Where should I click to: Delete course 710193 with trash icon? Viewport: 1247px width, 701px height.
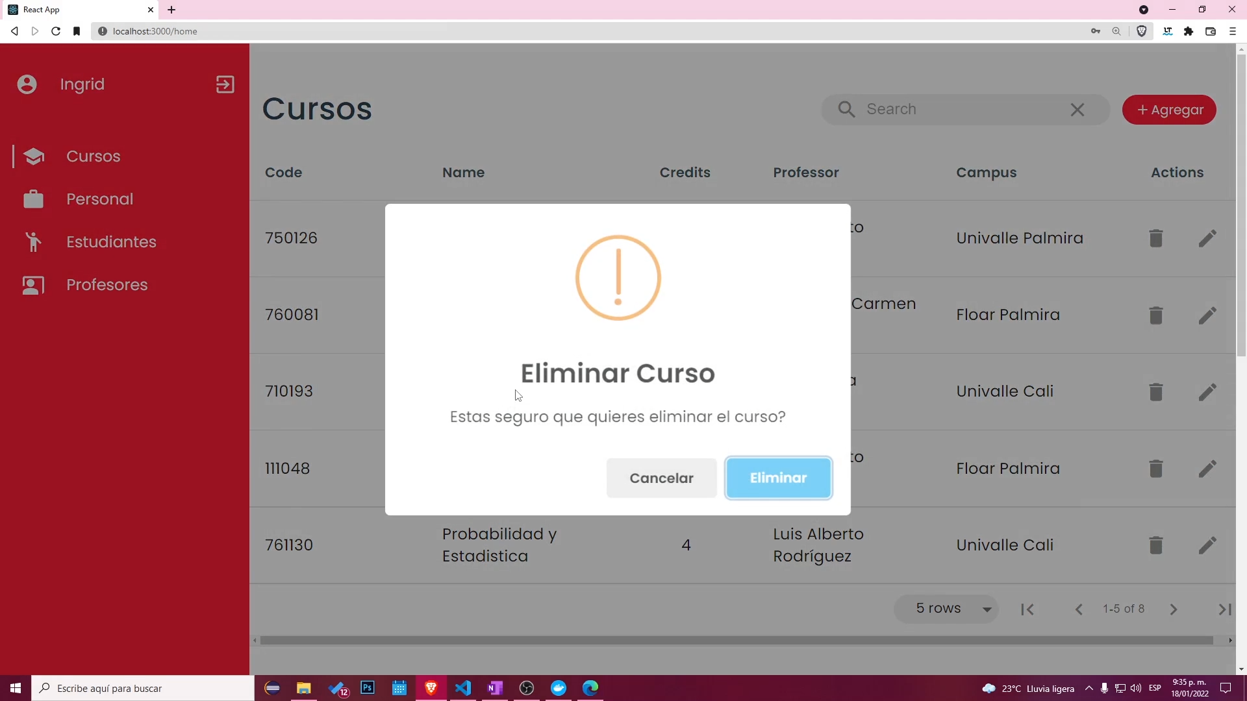click(1156, 392)
